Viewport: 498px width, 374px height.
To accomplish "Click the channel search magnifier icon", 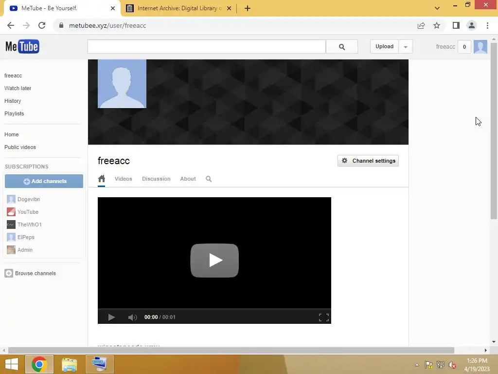I will click(208, 179).
